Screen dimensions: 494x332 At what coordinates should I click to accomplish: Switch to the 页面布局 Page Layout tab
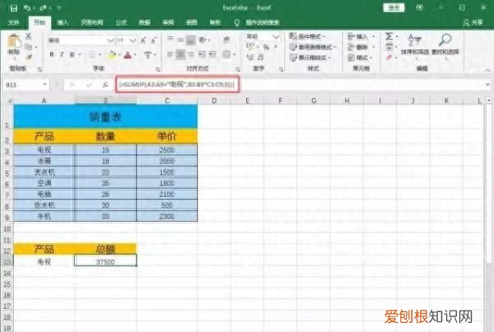pos(92,22)
